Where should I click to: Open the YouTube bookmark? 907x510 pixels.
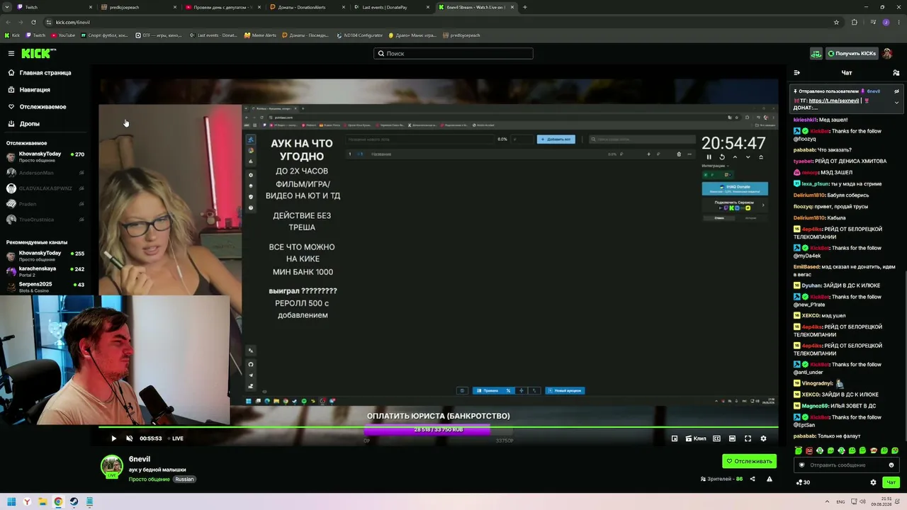pyautogui.click(x=62, y=35)
